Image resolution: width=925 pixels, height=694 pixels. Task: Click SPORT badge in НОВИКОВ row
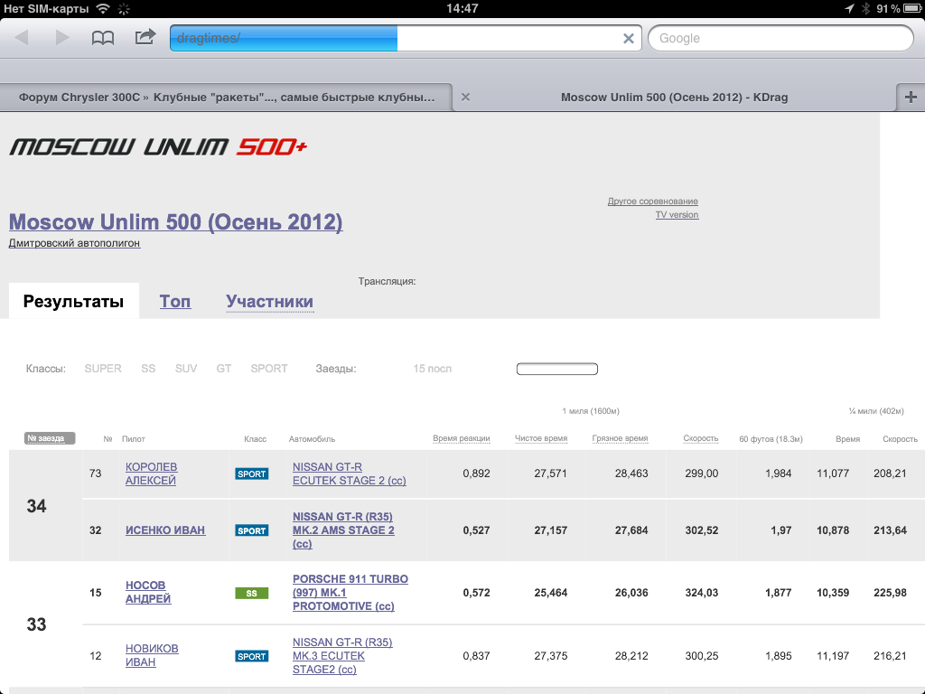252,656
